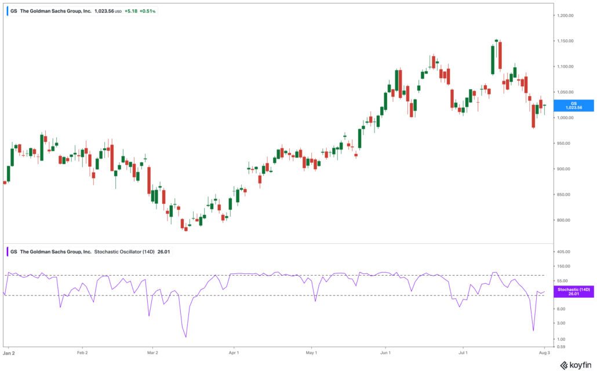This screenshot has width=597, height=373.
Task: Click the 1,000.00 price axis label
Action: pos(565,118)
